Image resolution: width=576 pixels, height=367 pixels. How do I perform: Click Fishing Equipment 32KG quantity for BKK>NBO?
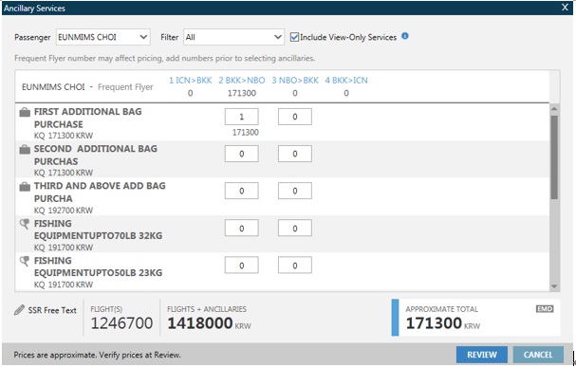point(242,229)
